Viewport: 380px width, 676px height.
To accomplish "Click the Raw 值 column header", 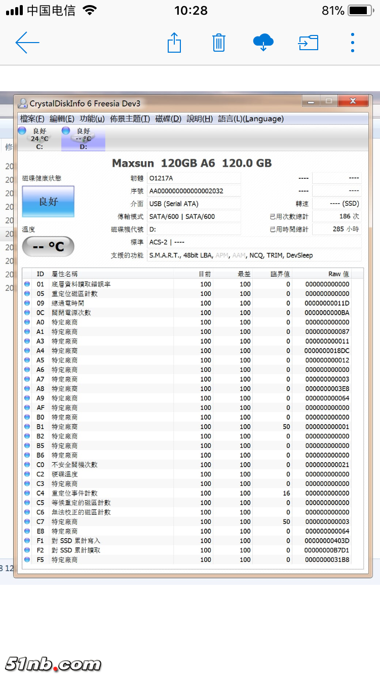I will [x=338, y=274].
